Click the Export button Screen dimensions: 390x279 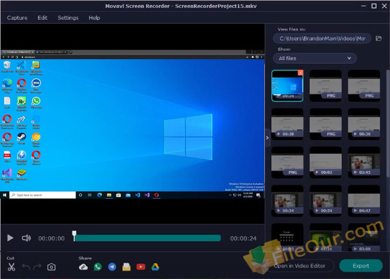click(x=361, y=266)
